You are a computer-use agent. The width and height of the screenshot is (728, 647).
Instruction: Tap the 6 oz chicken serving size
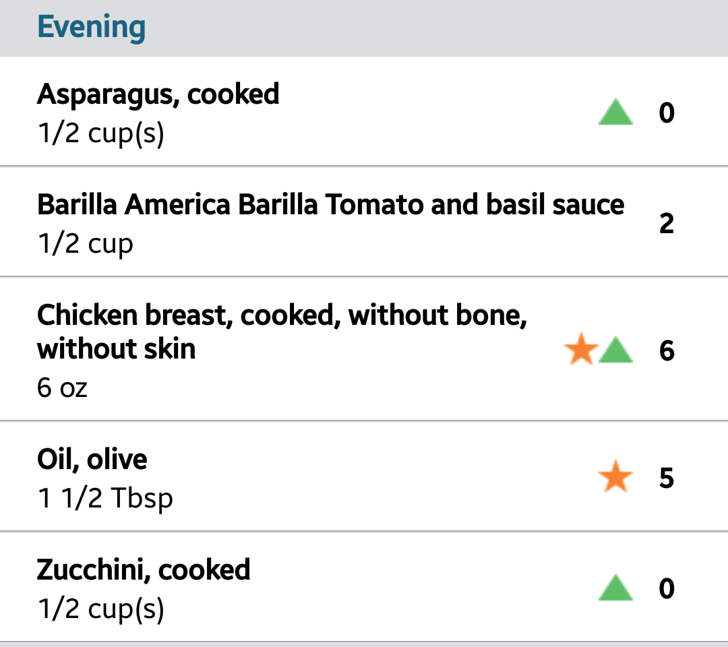coord(63,388)
